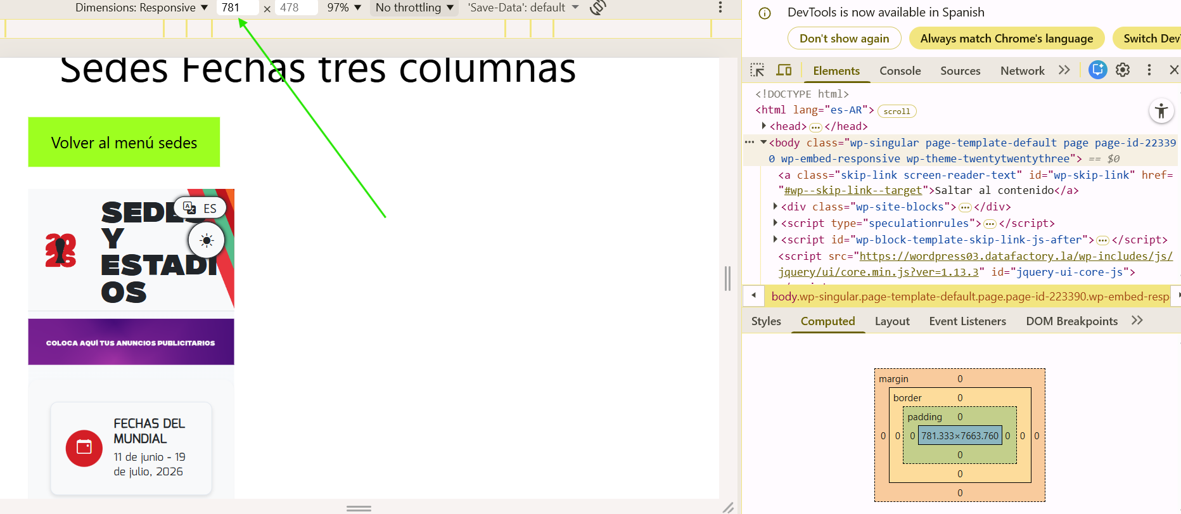Click the viewport width input field
The height and width of the screenshot is (514, 1181).
point(237,8)
